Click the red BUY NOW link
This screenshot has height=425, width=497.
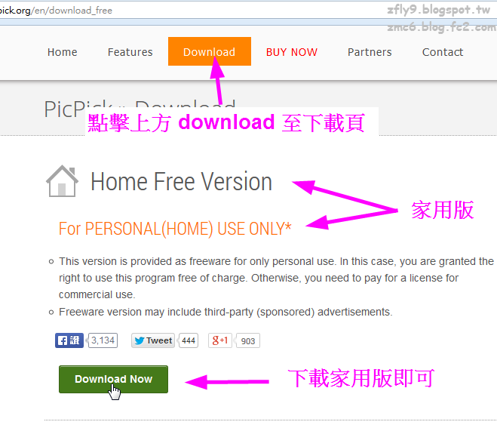tap(292, 52)
